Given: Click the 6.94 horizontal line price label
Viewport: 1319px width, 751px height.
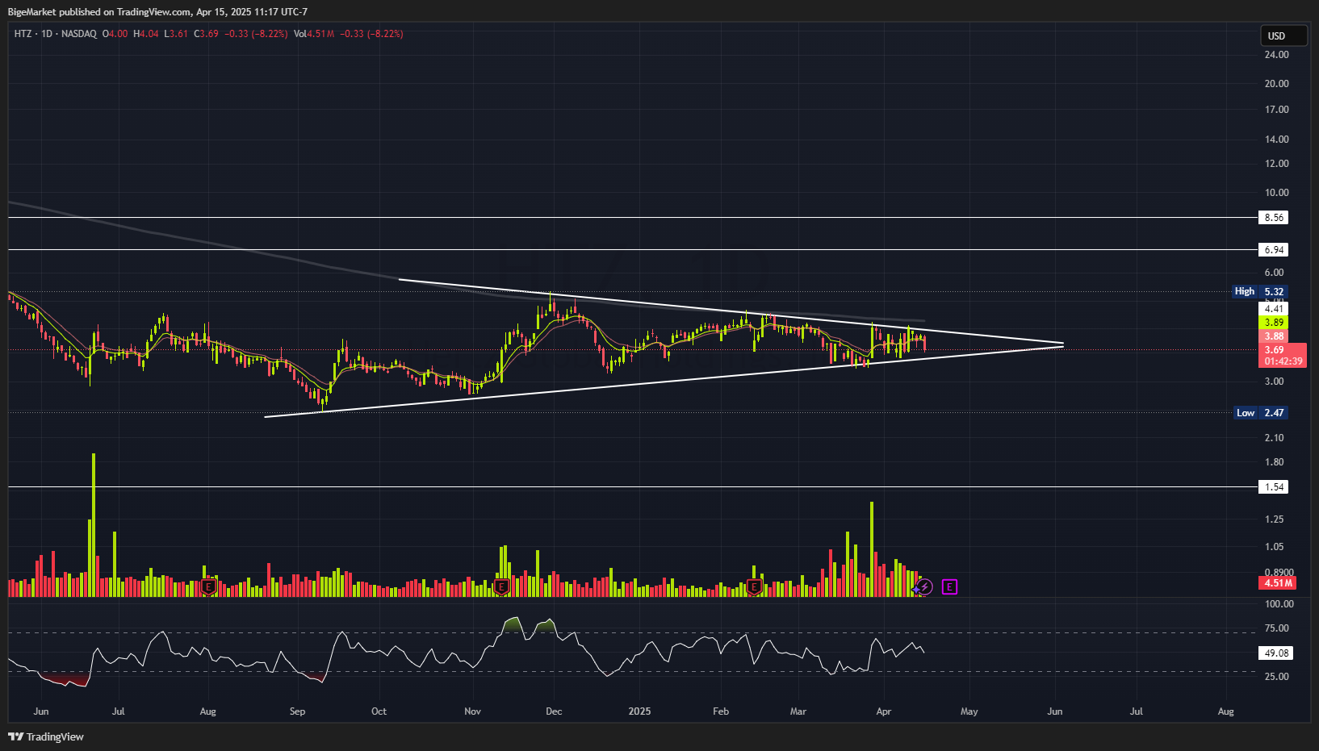Looking at the screenshot, I should 1274,250.
